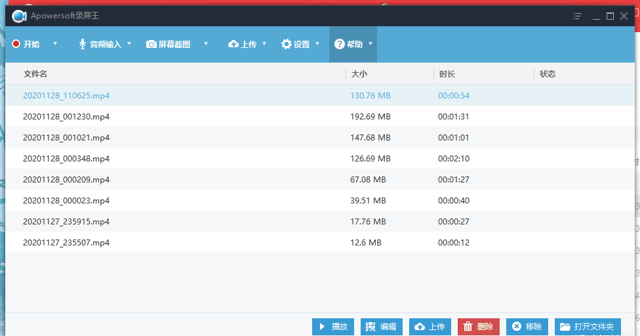Open the toolbar 上传 menu label
This screenshot has height=336, width=640.
pos(249,44)
